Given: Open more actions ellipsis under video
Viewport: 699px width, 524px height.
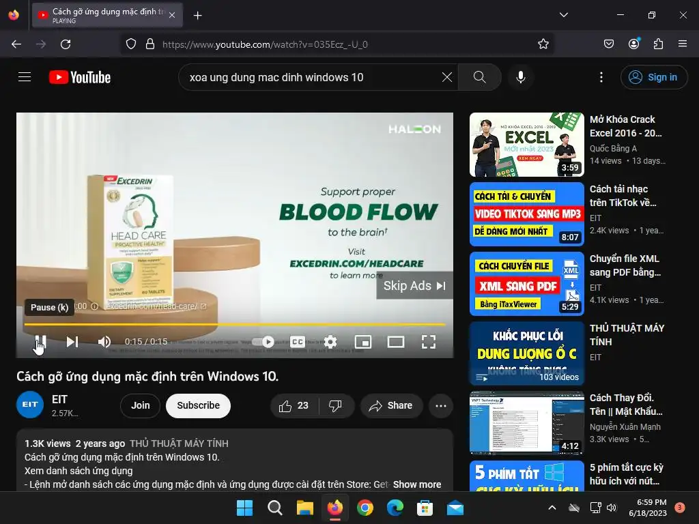Looking at the screenshot, I should coord(441,405).
